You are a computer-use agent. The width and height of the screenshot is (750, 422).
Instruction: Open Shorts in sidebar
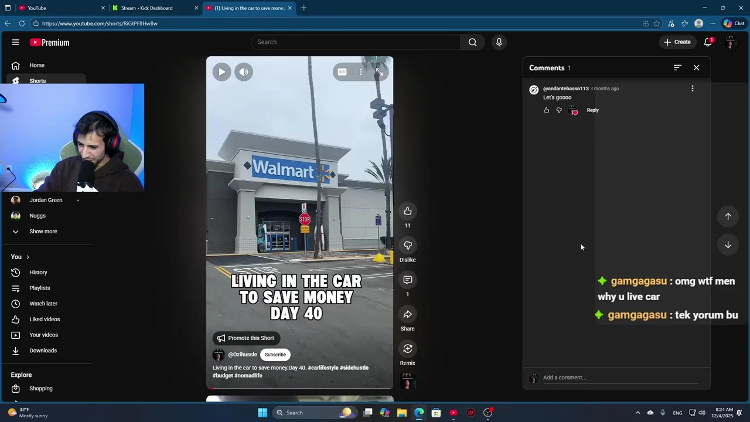(47, 81)
